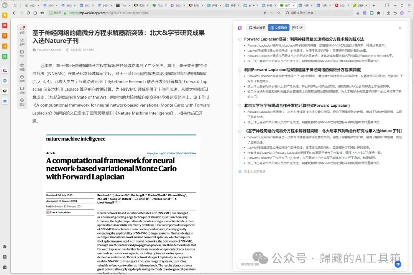Select the 文章看点 tab
Image resolution: width=414 pixels, height=275 pixels.
[x=279, y=28]
